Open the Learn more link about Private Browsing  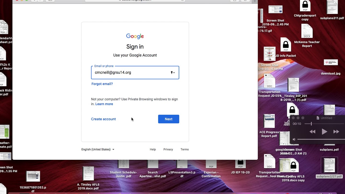[104, 104]
